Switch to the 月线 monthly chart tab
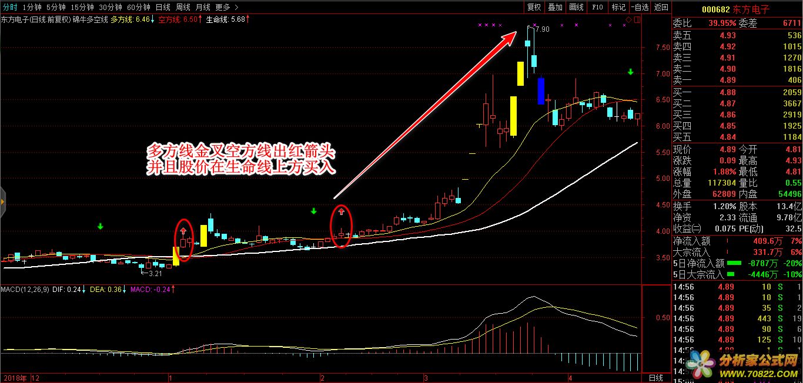 (203, 7)
